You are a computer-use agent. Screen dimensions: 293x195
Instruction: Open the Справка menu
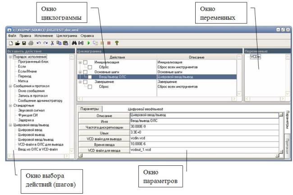point(87,35)
